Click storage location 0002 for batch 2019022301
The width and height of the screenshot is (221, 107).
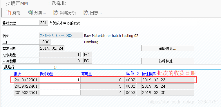click(131, 80)
